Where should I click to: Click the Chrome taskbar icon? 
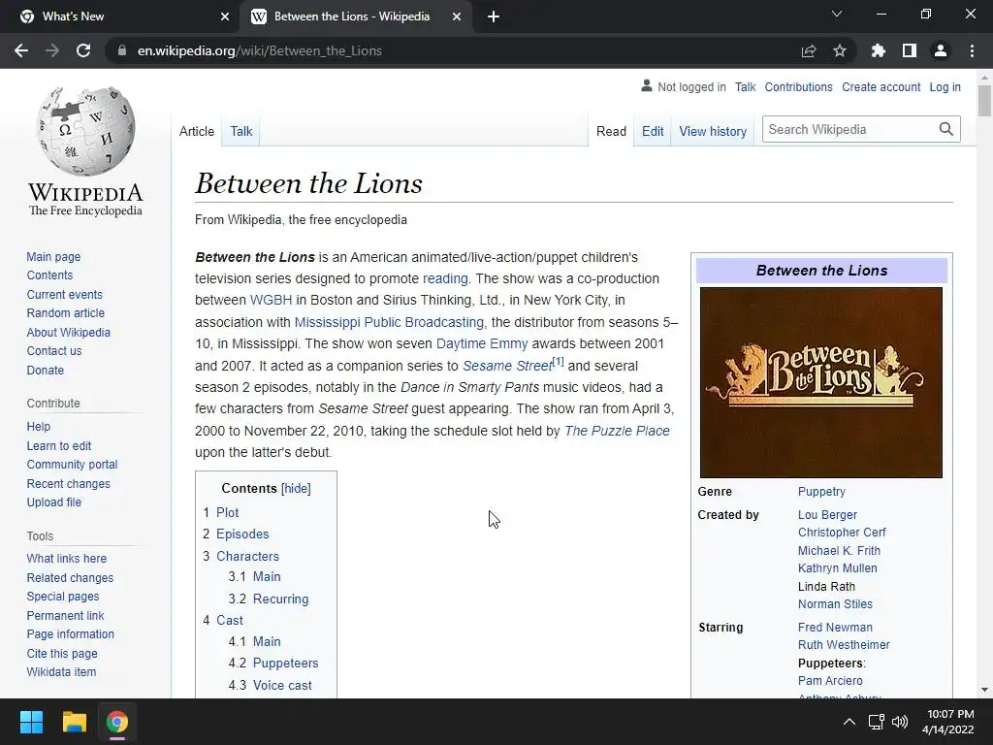pos(117,722)
